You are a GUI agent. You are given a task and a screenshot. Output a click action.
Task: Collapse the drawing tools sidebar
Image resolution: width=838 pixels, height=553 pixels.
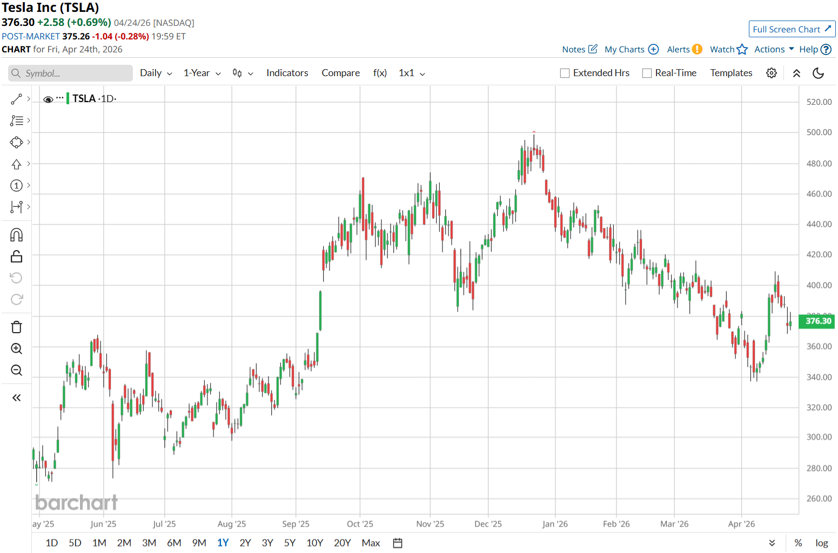(x=16, y=398)
